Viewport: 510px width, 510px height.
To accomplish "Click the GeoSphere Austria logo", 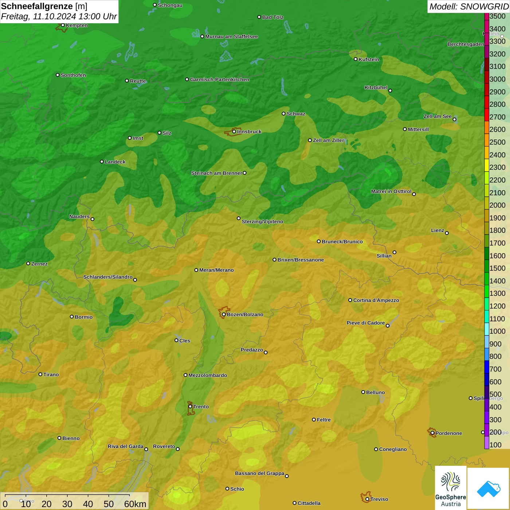I will pyautogui.click(x=451, y=488).
